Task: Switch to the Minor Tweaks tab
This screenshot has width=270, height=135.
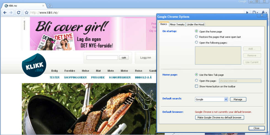Action: tap(177, 25)
